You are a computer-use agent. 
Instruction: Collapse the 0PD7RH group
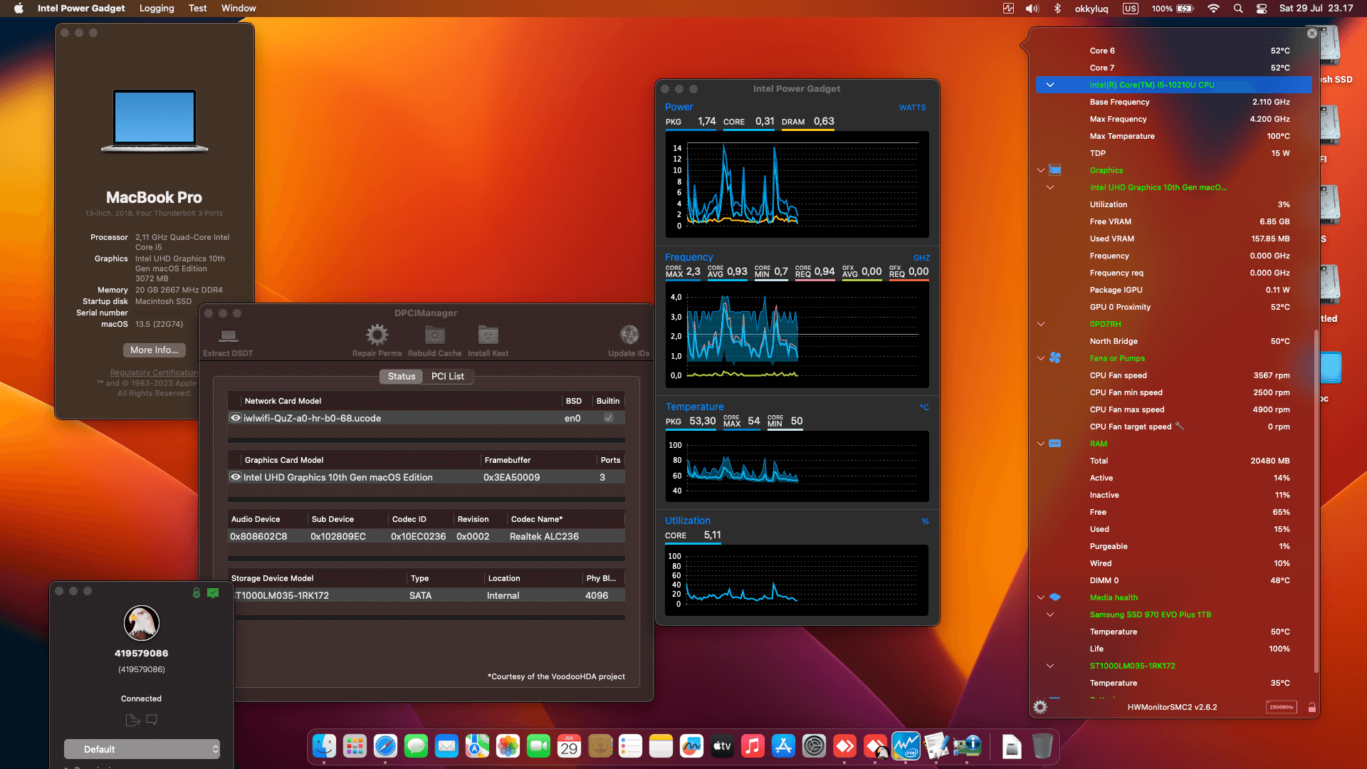pos(1041,324)
